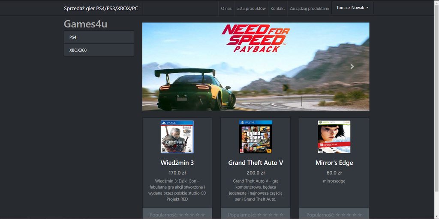Click the 60.0 zł price
The width and height of the screenshot is (439, 219).
coord(334,173)
